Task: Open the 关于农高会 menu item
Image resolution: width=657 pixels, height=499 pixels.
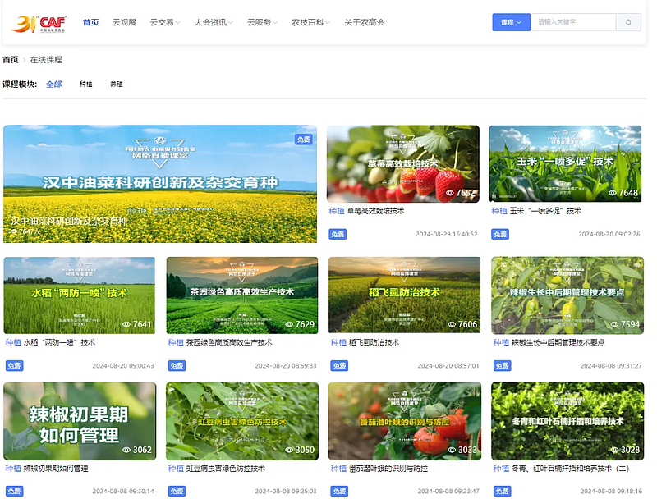Action: pyautogui.click(x=365, y=22)
